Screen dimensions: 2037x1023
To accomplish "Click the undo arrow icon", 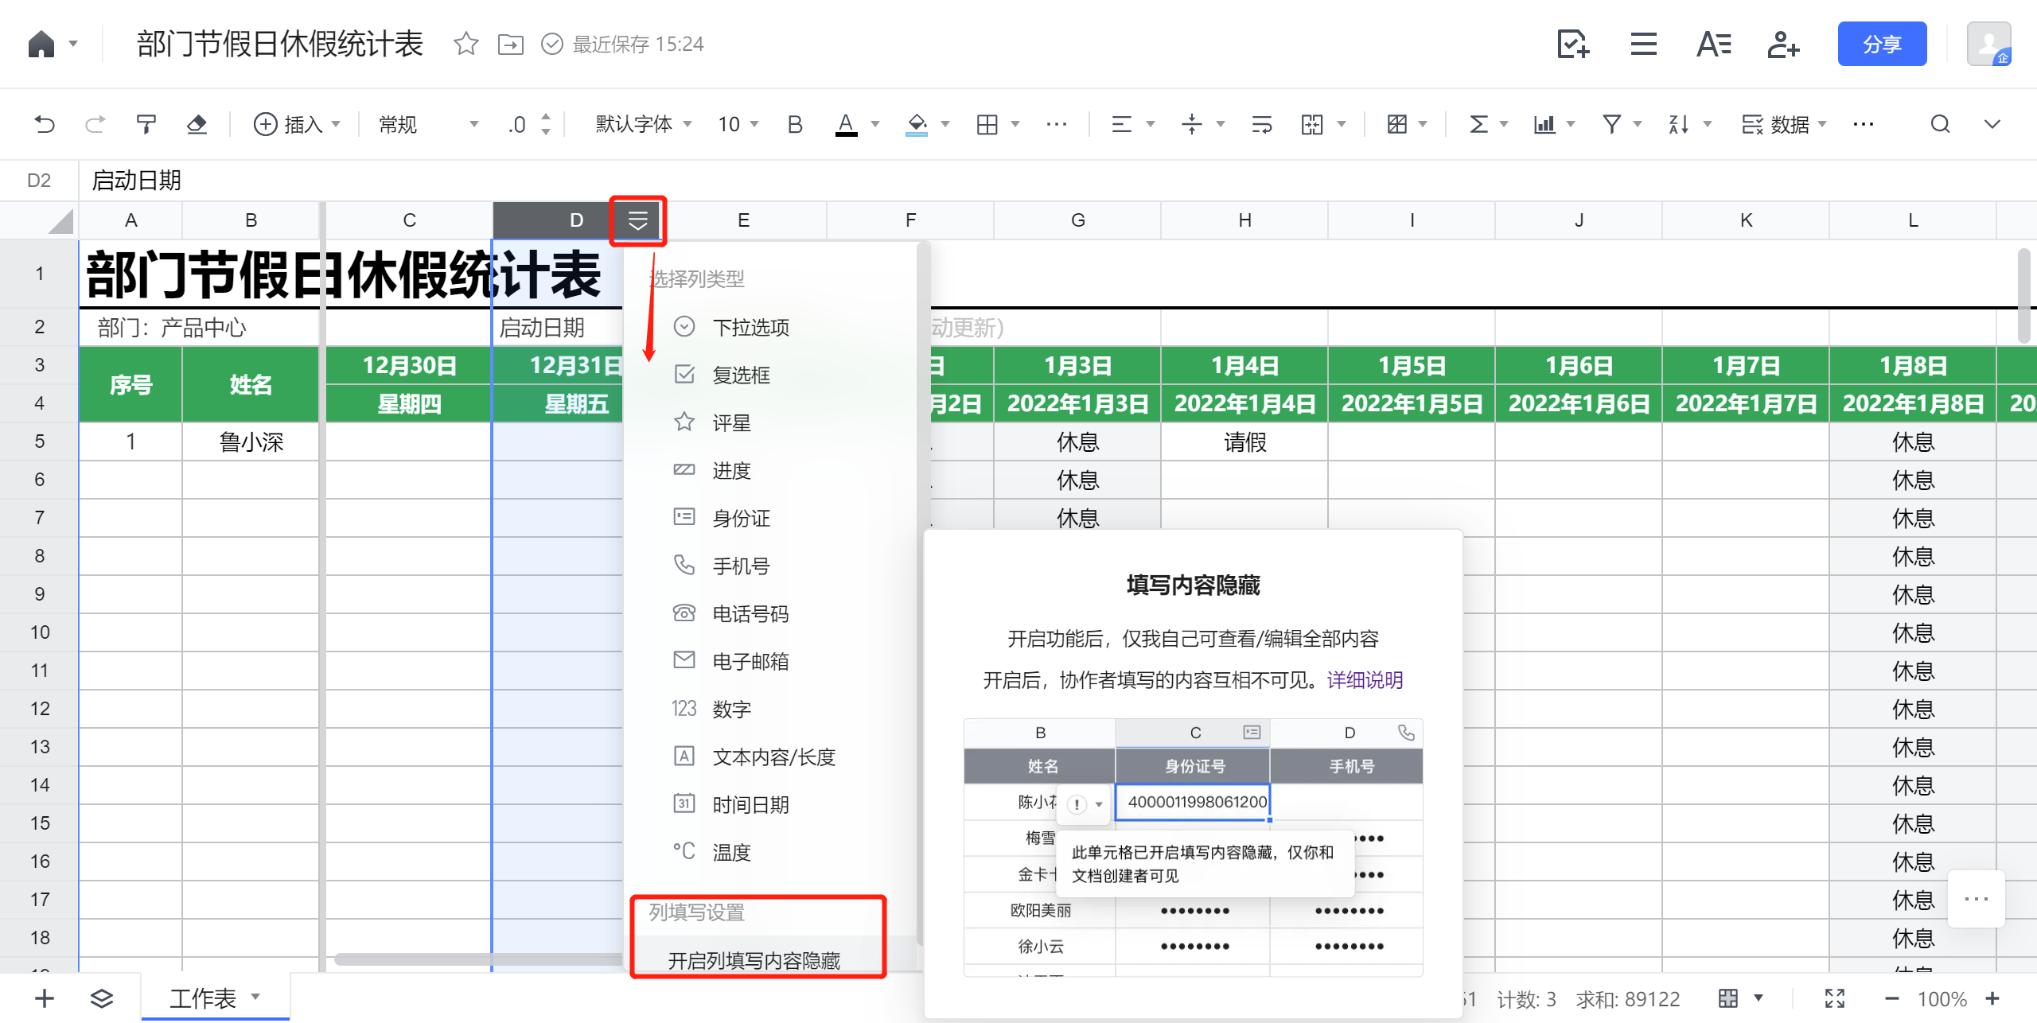I will point(45,124).
